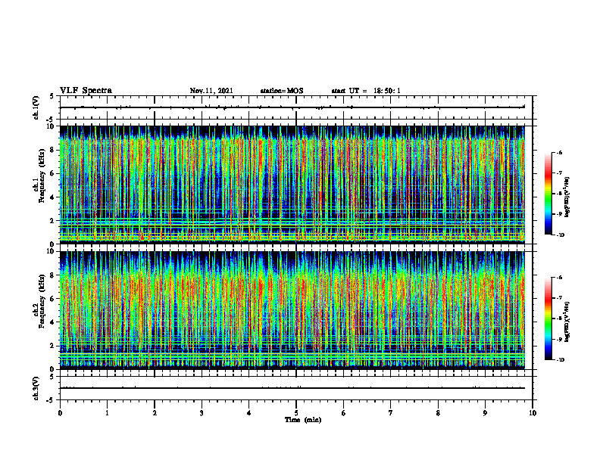
Task: Click the "Time (min)" x-axis label
Action: (303, 420)
